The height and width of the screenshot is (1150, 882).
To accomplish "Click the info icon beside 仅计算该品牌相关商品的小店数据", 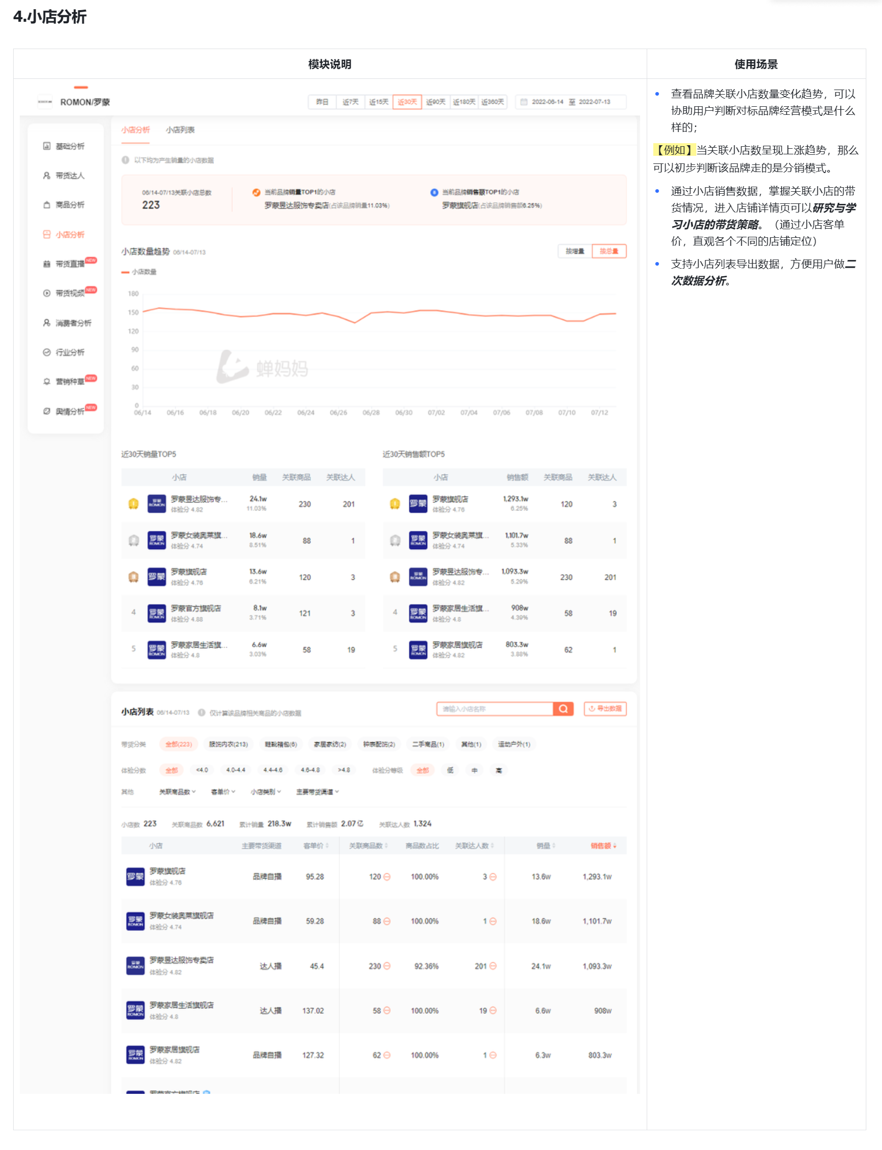I will (x=201, y=712).
